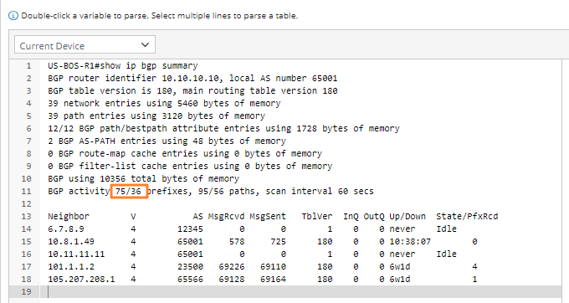Select local AS number 65001

coord(325,79)
